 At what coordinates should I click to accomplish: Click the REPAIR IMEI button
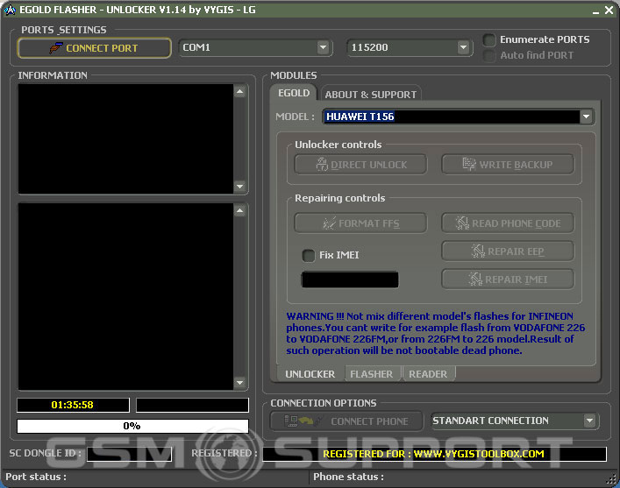pos(508,279)
